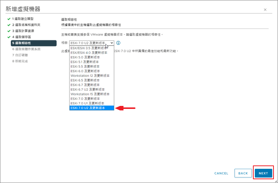The height and width of the screenshot is (183, 278).
Task: Open the compatibility dropdown box
Action: click(x=92, y=43)
